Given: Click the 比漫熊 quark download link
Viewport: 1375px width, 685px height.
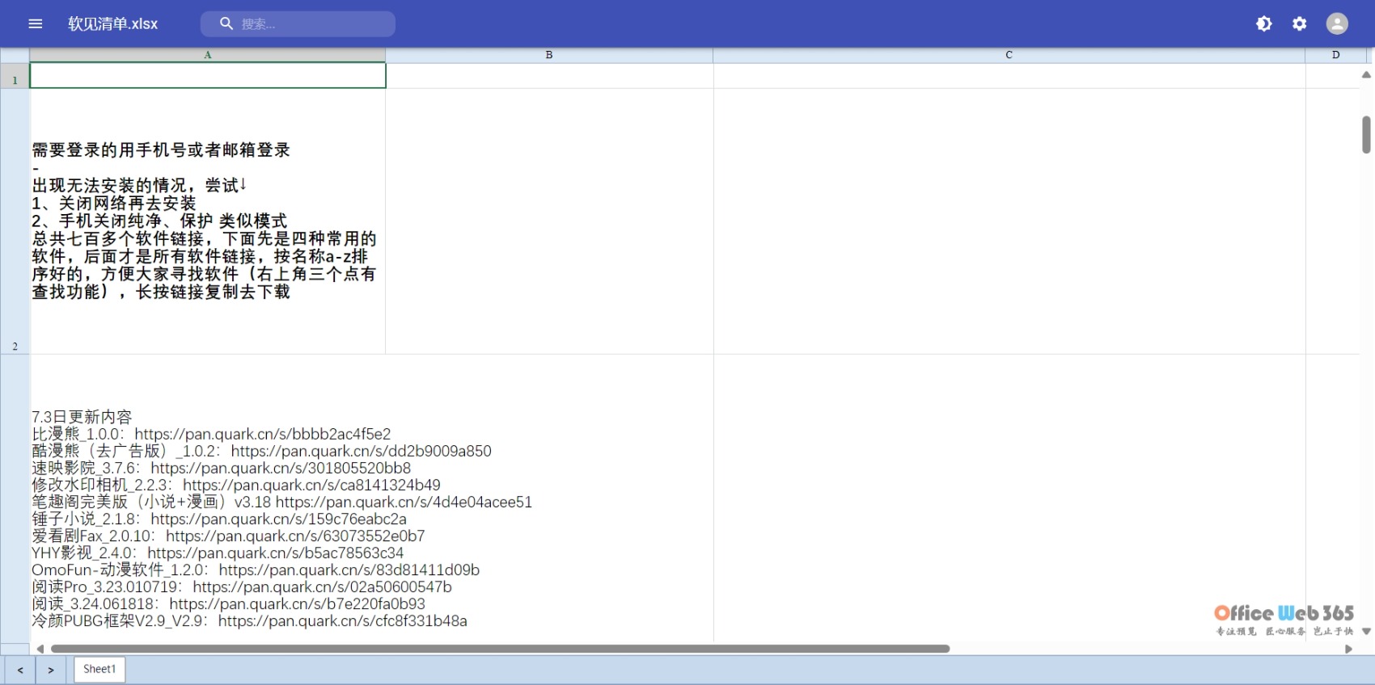Looking at the screenshot, I should click(x=262, y=435).
